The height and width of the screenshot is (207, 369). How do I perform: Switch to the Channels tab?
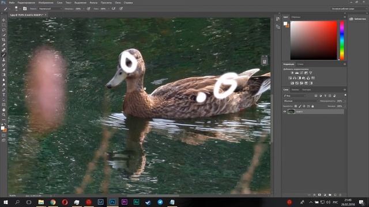coord(295,90)
